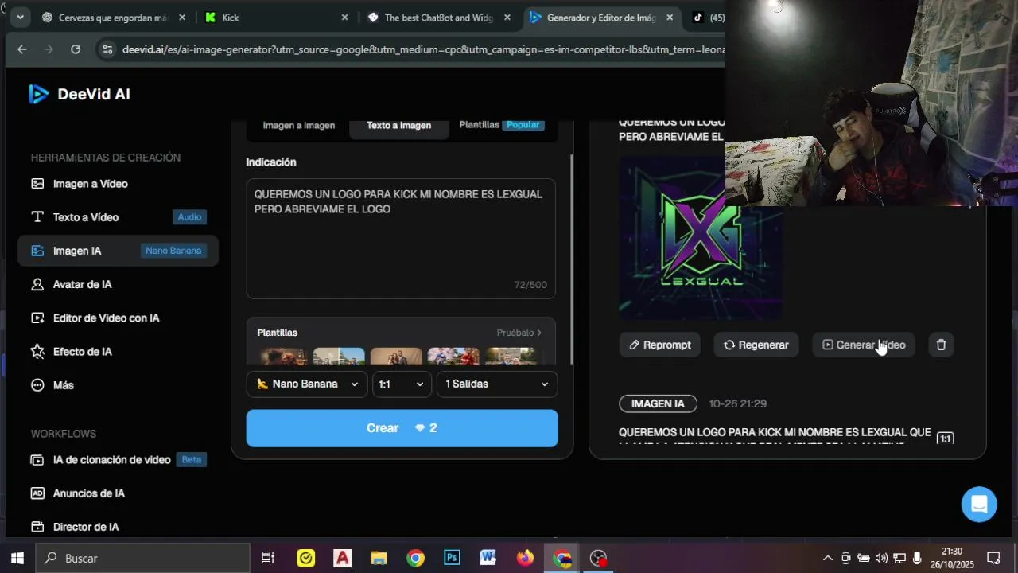Screen dimensions: 1018x573
Task: Open Photoshop from taskbar
Action: (x=452, y=558)
